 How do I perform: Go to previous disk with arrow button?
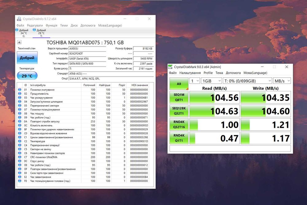(x=19, y=42)
